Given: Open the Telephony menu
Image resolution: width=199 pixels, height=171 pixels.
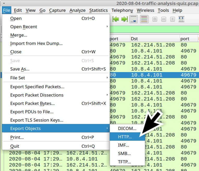Looking at the screenshot, I should point(122,10).
